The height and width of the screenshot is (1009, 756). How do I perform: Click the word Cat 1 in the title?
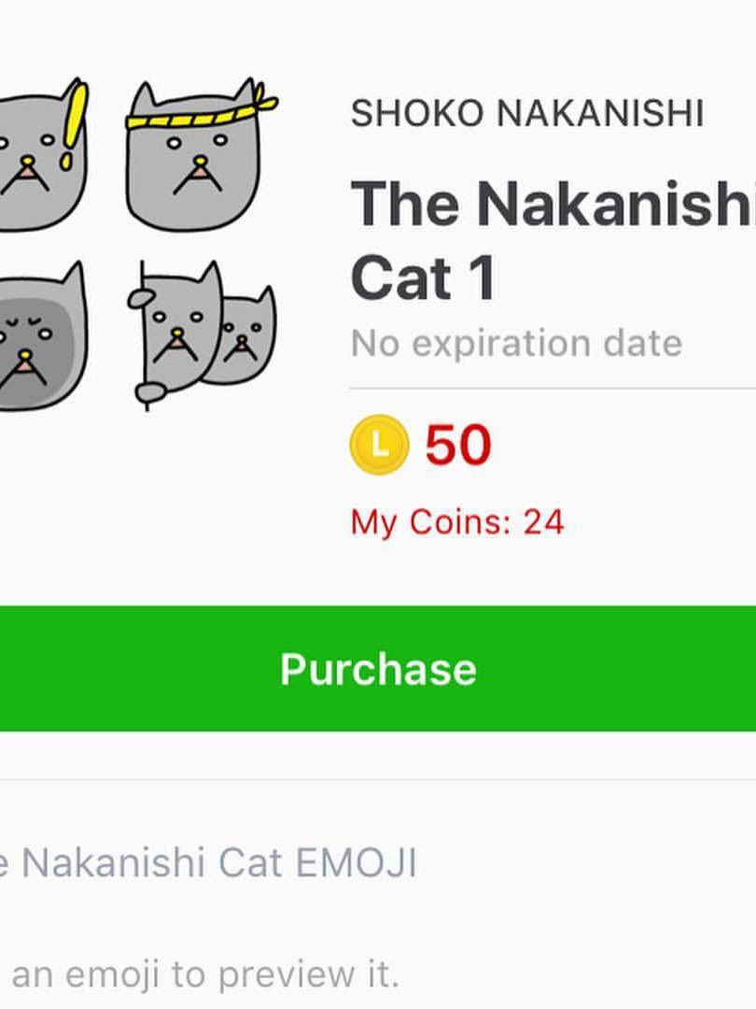[423, 278]
